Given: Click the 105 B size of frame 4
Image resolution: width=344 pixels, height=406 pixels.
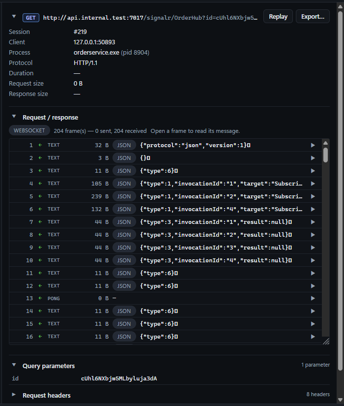Looking at the screenshot, I should [100, 184].
